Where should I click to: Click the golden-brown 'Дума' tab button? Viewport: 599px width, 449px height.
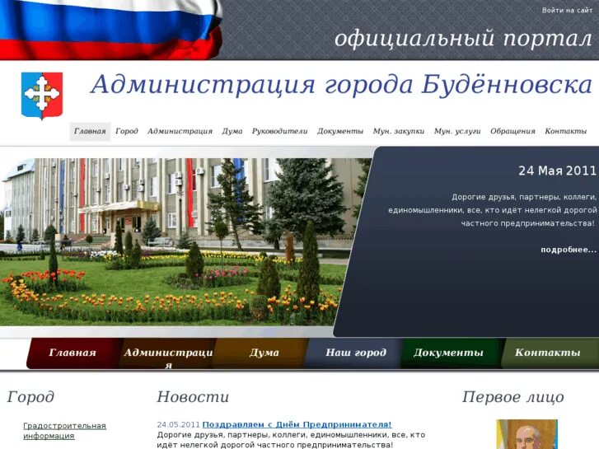click(264, 353)
